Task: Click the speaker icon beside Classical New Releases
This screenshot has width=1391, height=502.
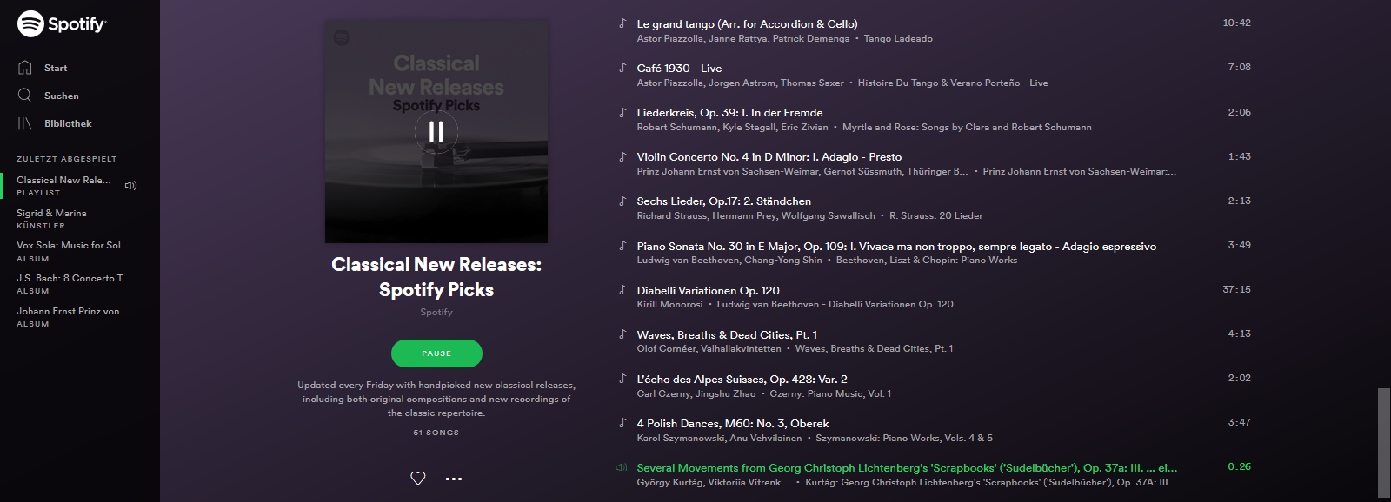Action: 130,185
